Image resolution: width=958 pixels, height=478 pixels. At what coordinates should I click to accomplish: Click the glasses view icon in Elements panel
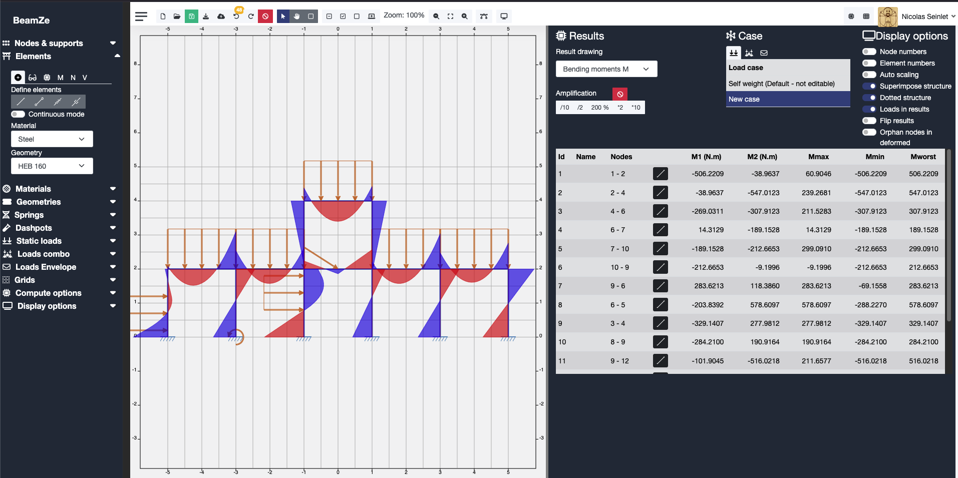(x=33, y=78)
